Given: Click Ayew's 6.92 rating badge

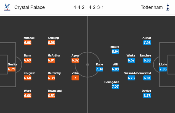Looking at the screenshot, I should coord(75,60).
